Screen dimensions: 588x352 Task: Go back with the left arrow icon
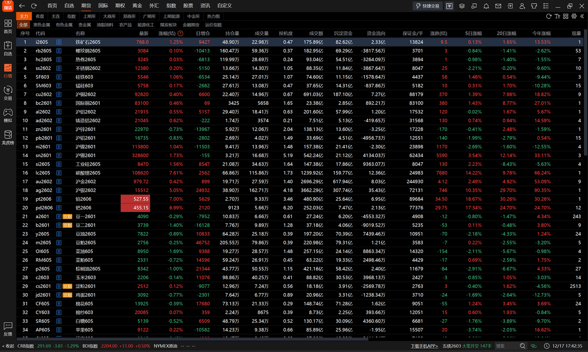[x=22, y=6]
